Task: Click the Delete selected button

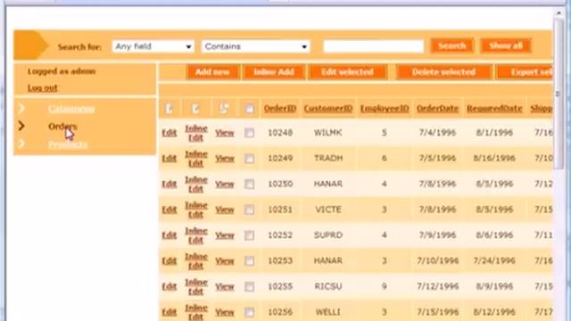Action: [x=444, y=72]
